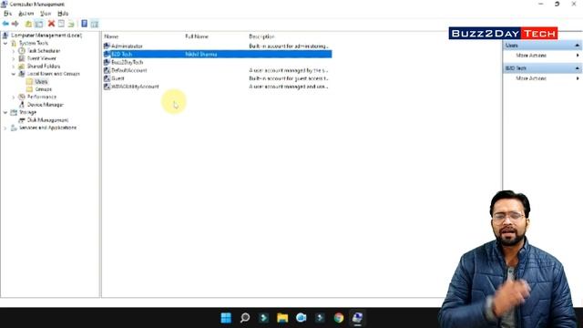Click the Groups folder icon in tree

click(x=29, y=89)
